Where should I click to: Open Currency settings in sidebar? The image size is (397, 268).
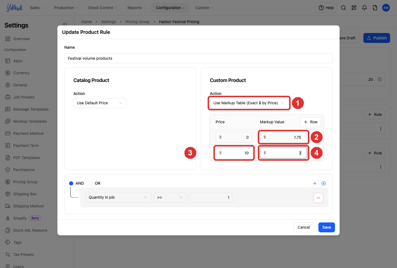(x=21, y=73)
